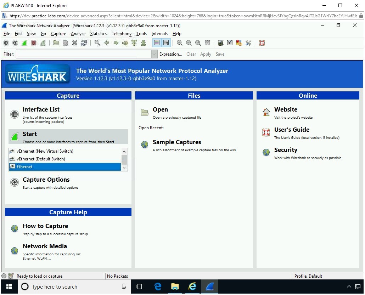Open File Explorer from the Windows taskbar

click(175, 287)
